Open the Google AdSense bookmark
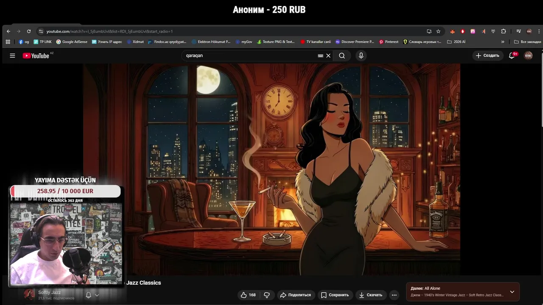543x305 pixels. click(x=72, y=42)
